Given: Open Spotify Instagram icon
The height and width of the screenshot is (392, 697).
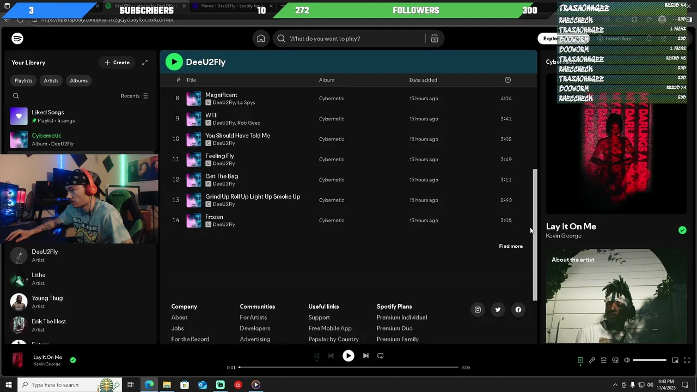Looking at the screenshot, I should pos(478,310).
